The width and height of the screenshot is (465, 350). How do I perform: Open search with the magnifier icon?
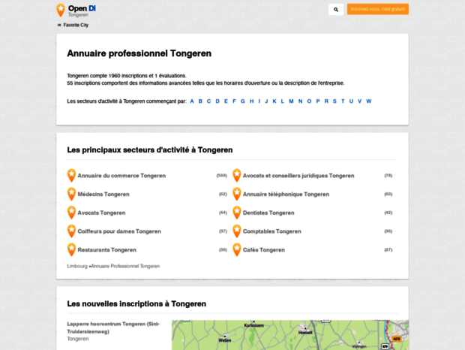(335, 10)
